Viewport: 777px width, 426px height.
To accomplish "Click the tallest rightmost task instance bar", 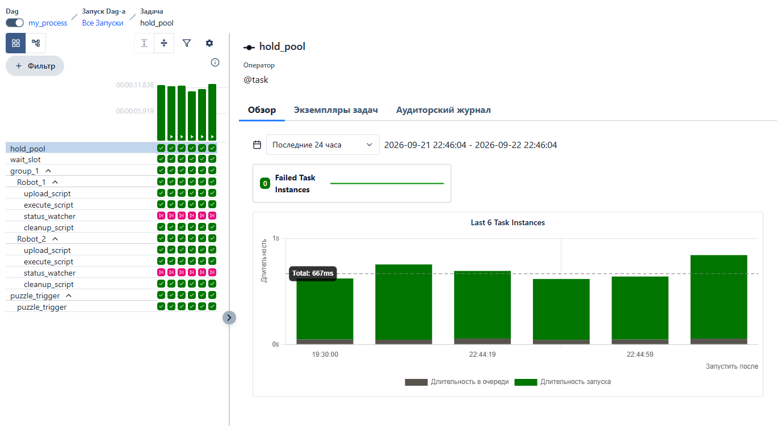I will 719,300.
